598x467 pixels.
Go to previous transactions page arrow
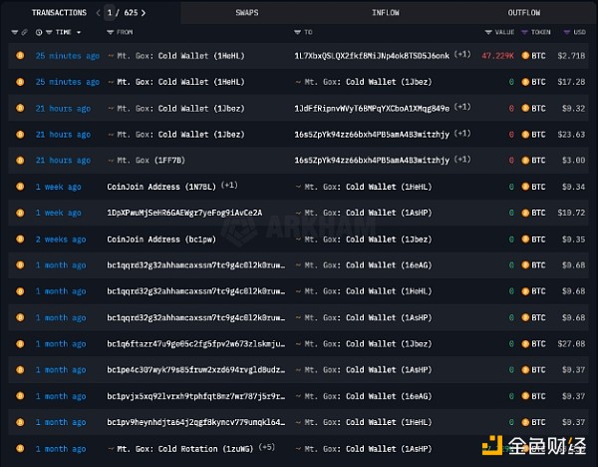(x=98, y=13)
